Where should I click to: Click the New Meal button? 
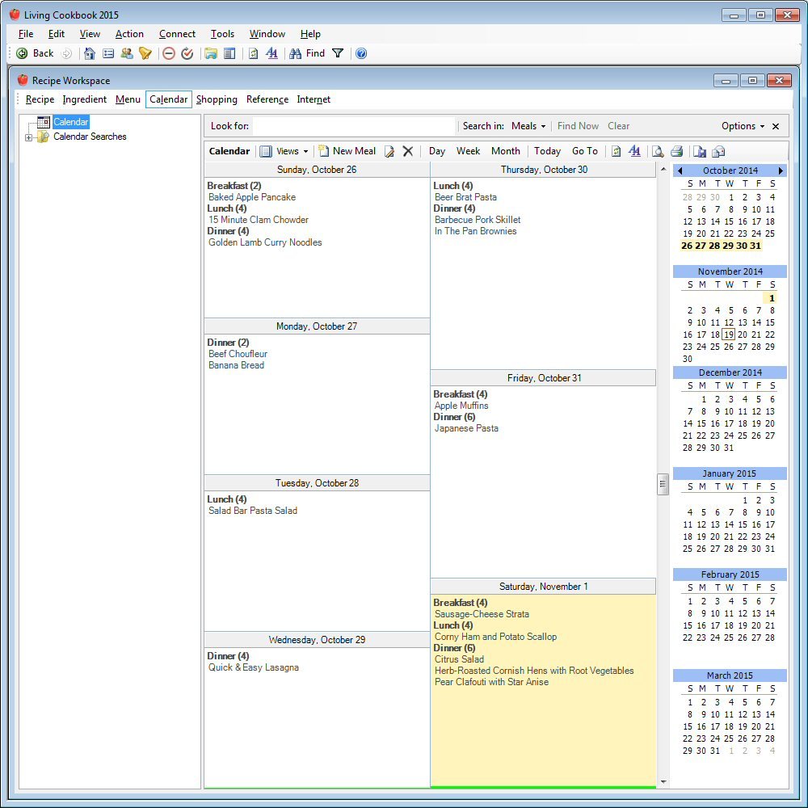347,151
